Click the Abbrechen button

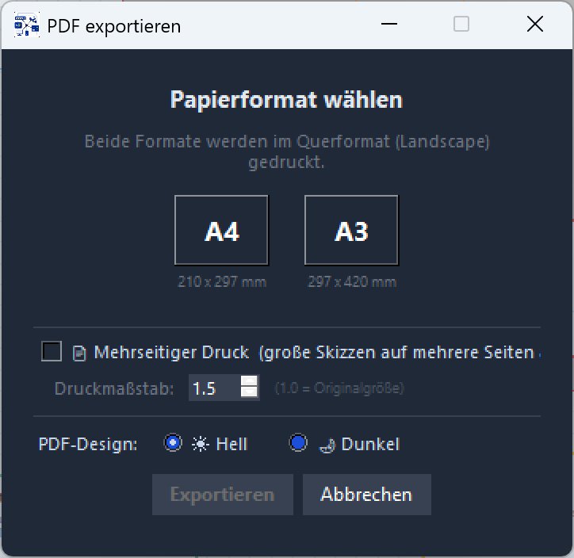tap(367, 495)
